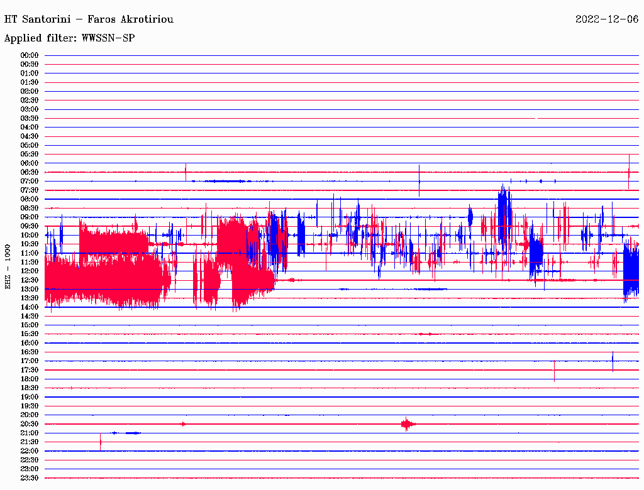Click the 03:30 time label
The height and width of the screenshot is (490, 644).
pos(29,119)
